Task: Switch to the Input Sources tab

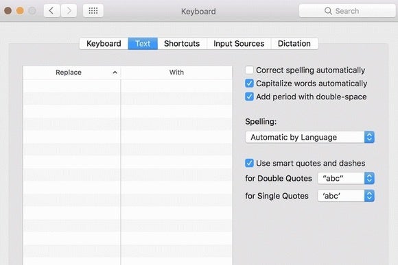Action: tap(239, 44)
